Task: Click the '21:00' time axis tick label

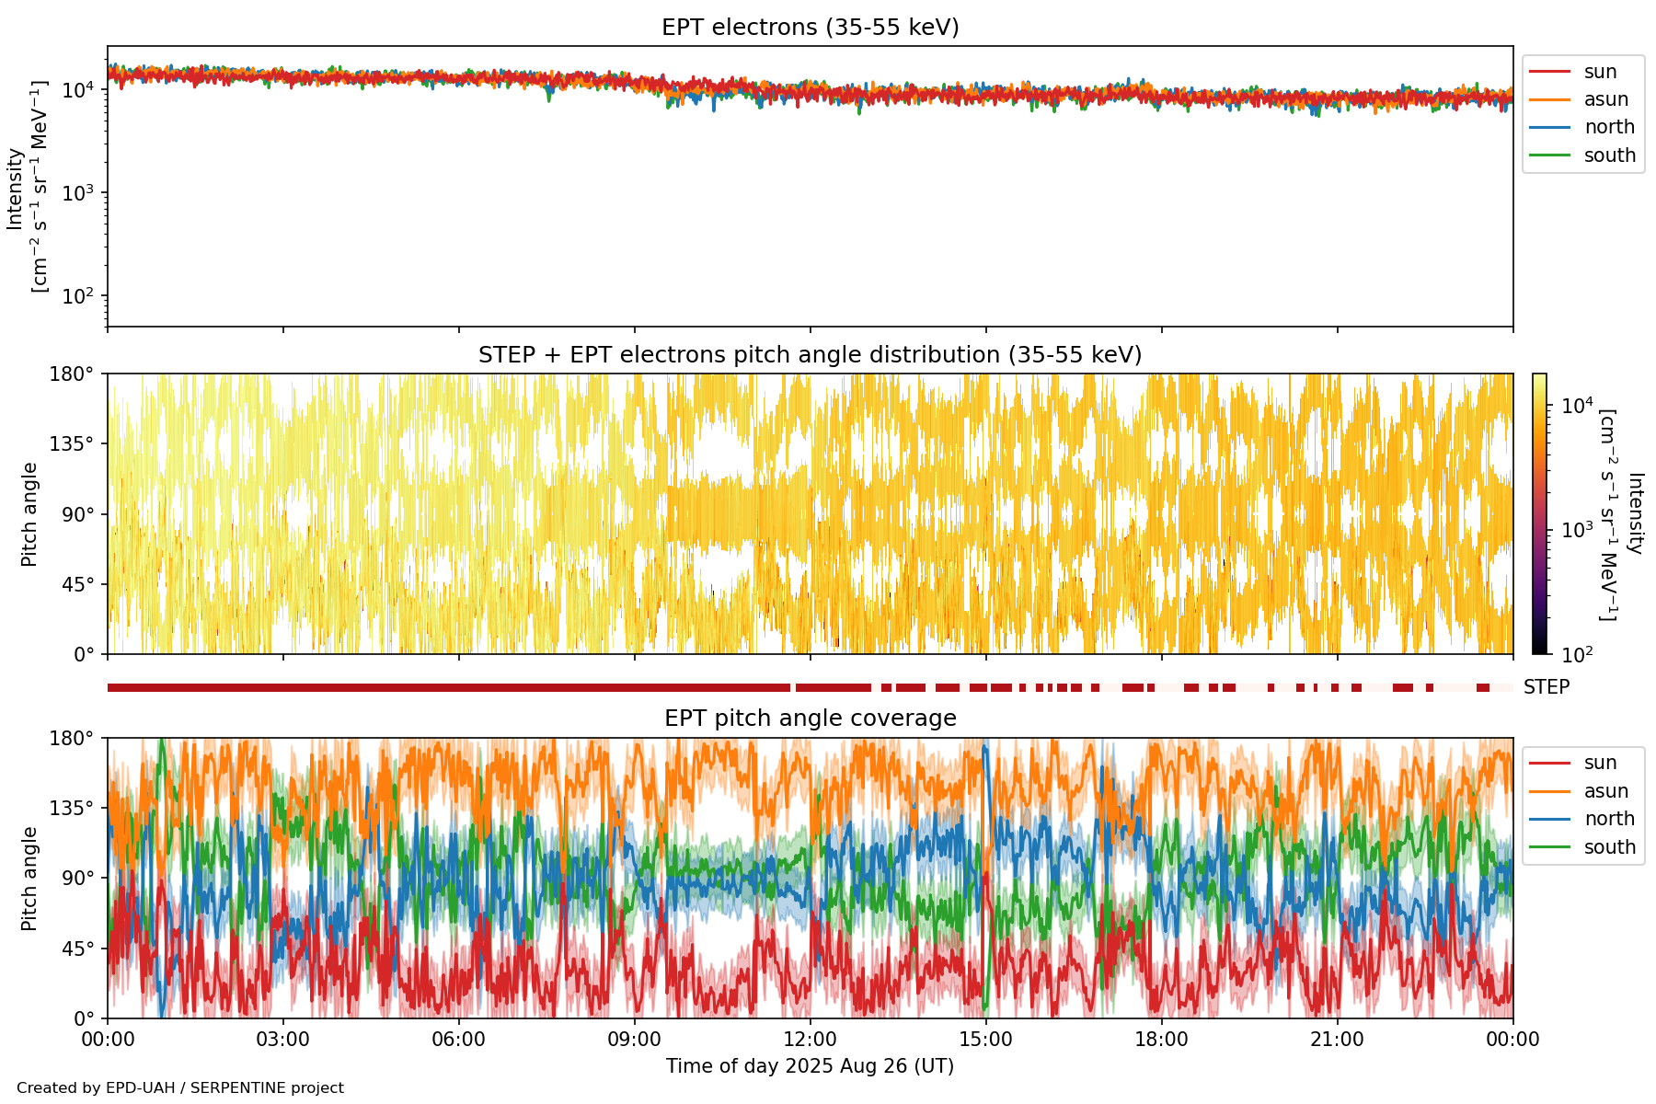Action: click(x=1337, y=1040)
